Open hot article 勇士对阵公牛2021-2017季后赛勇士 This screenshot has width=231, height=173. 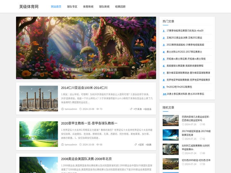tap(184, 52)
